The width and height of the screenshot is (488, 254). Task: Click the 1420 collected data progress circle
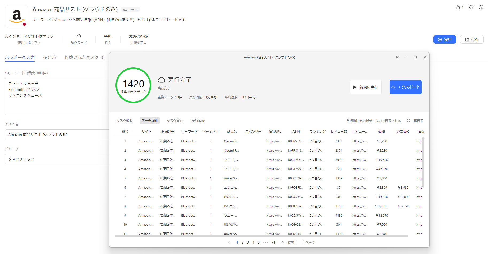pyautogui.click(x=133, y=85)
